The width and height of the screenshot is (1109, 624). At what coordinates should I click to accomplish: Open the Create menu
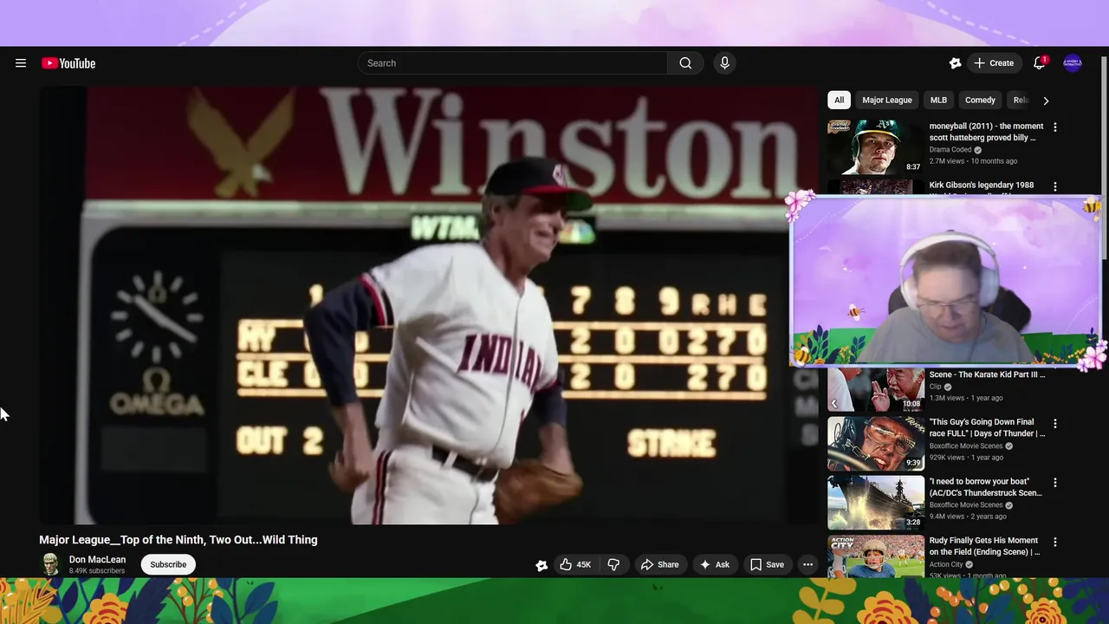point(994,63)
